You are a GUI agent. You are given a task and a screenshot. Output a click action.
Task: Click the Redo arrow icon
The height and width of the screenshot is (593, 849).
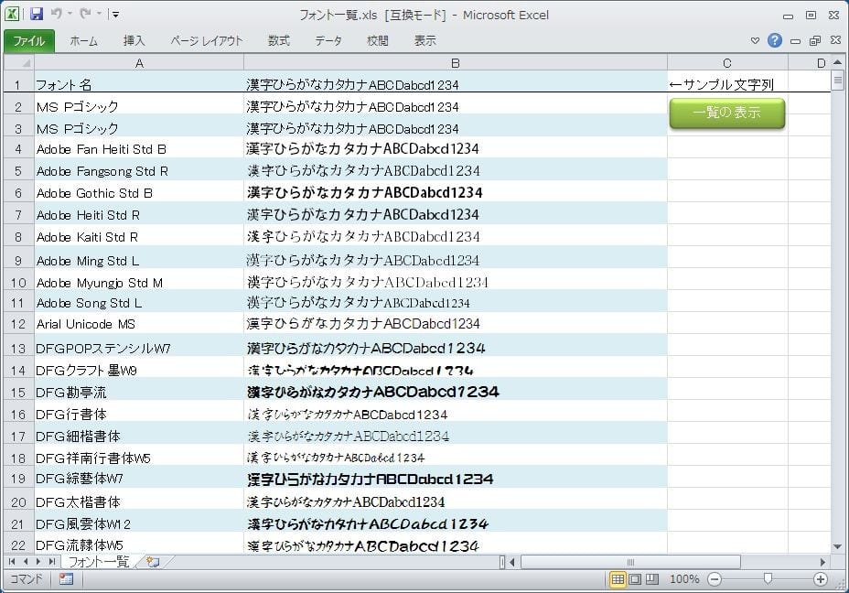pyautogui.click(x=85, y=15)
